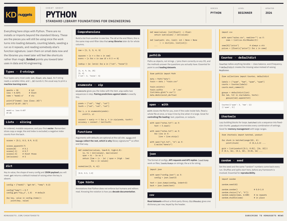Select the 'Lists · slicing' section header
Viewport: 287px width, 221px height.
click(36, 122)
